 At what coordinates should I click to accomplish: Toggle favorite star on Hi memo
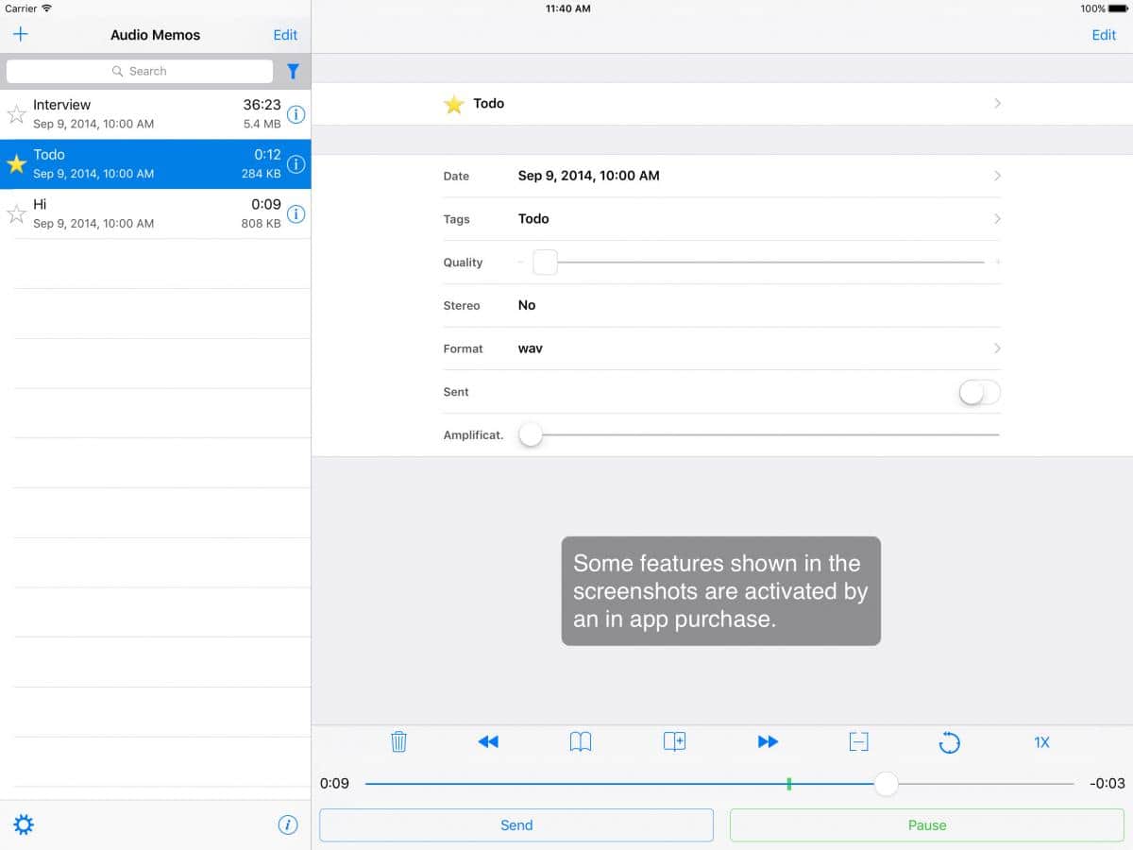point(16,214)
